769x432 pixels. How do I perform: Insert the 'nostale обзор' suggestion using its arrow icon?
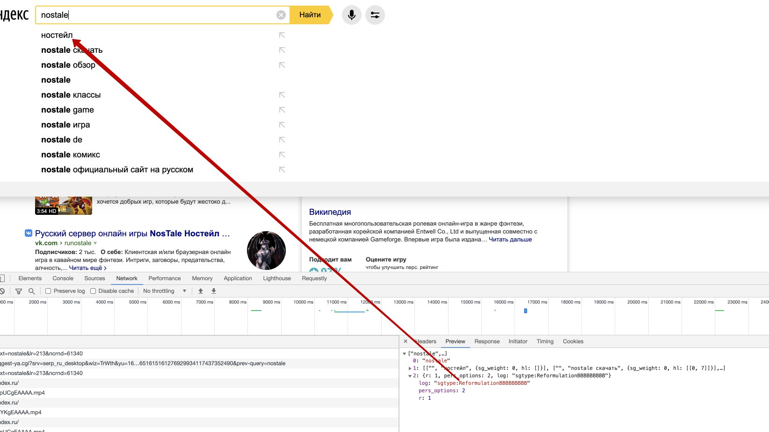[x=282, y=65]
